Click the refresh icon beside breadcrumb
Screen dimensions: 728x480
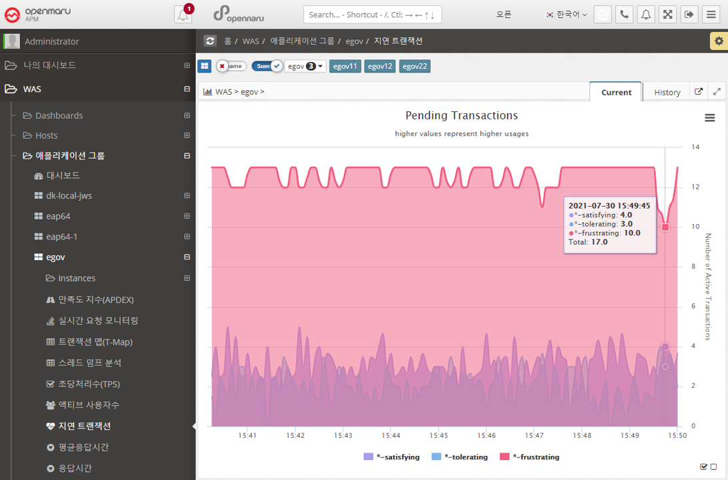pos(210,41)
